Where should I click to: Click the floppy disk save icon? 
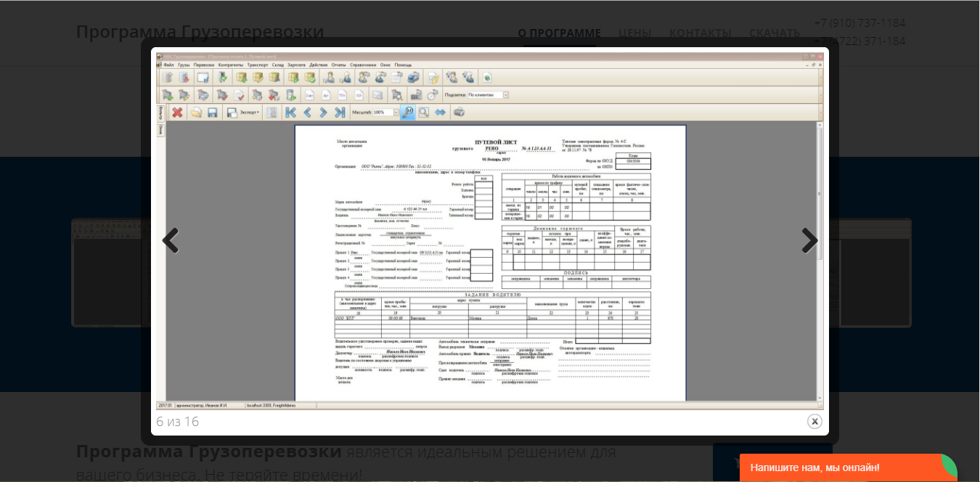tap(213, 113)
